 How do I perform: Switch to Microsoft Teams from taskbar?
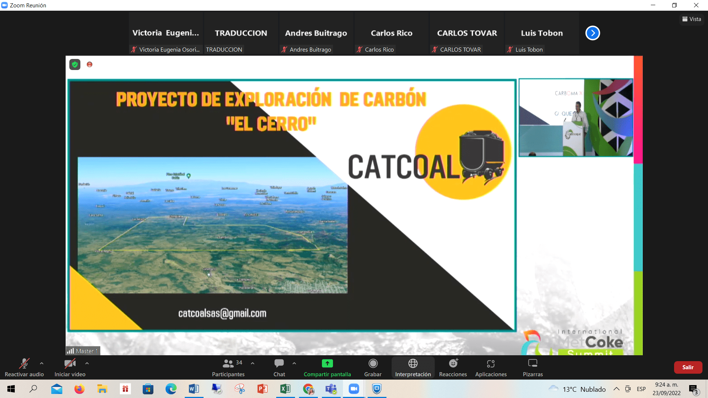331,389
